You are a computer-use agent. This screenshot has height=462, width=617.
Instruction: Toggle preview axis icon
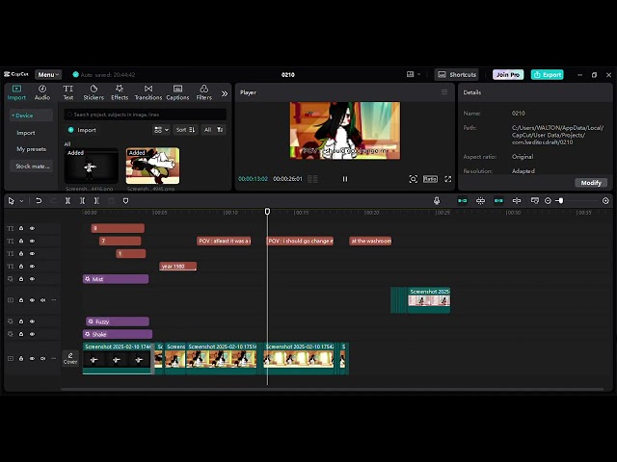coord(517,201)
